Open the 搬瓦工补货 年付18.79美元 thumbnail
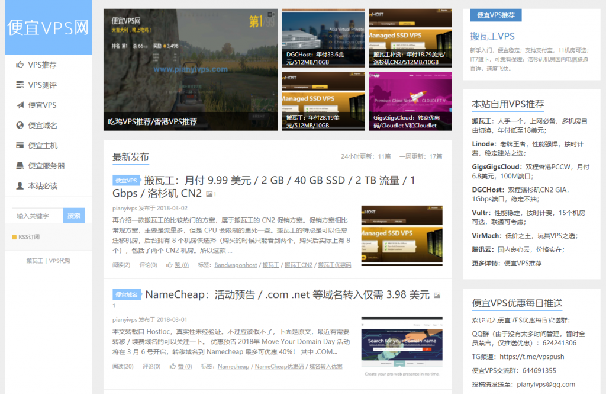 pyautogui.click(x=410, y=39)
